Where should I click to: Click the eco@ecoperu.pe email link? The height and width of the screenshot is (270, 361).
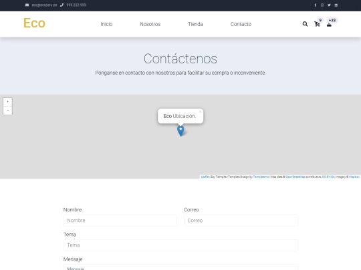44,5
